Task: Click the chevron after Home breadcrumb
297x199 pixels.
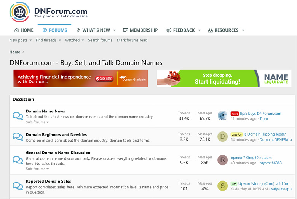Action: coord(23,52)
